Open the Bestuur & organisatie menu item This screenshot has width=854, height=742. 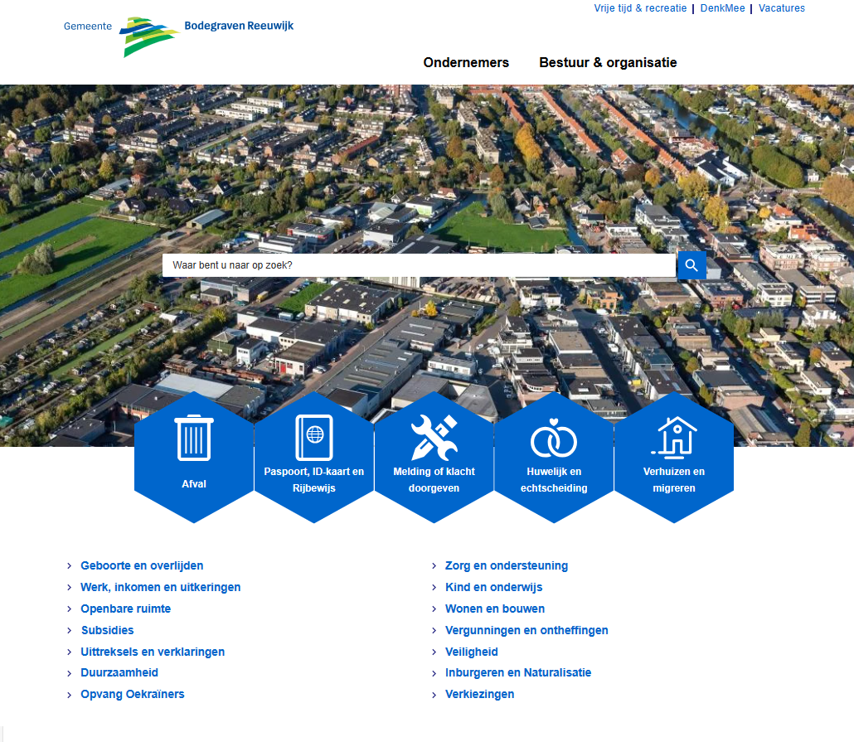pyautogui.click(x=608, y=63)
